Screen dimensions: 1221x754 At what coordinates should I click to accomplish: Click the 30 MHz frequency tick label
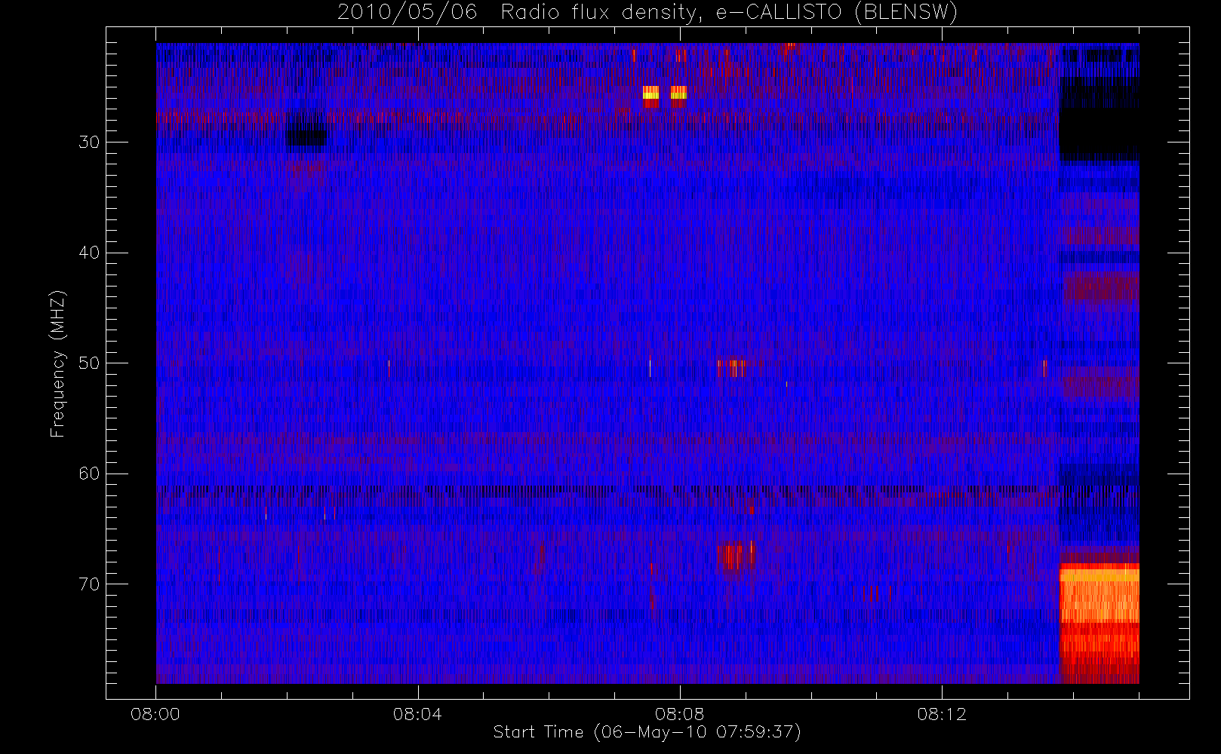pos(89,143)
